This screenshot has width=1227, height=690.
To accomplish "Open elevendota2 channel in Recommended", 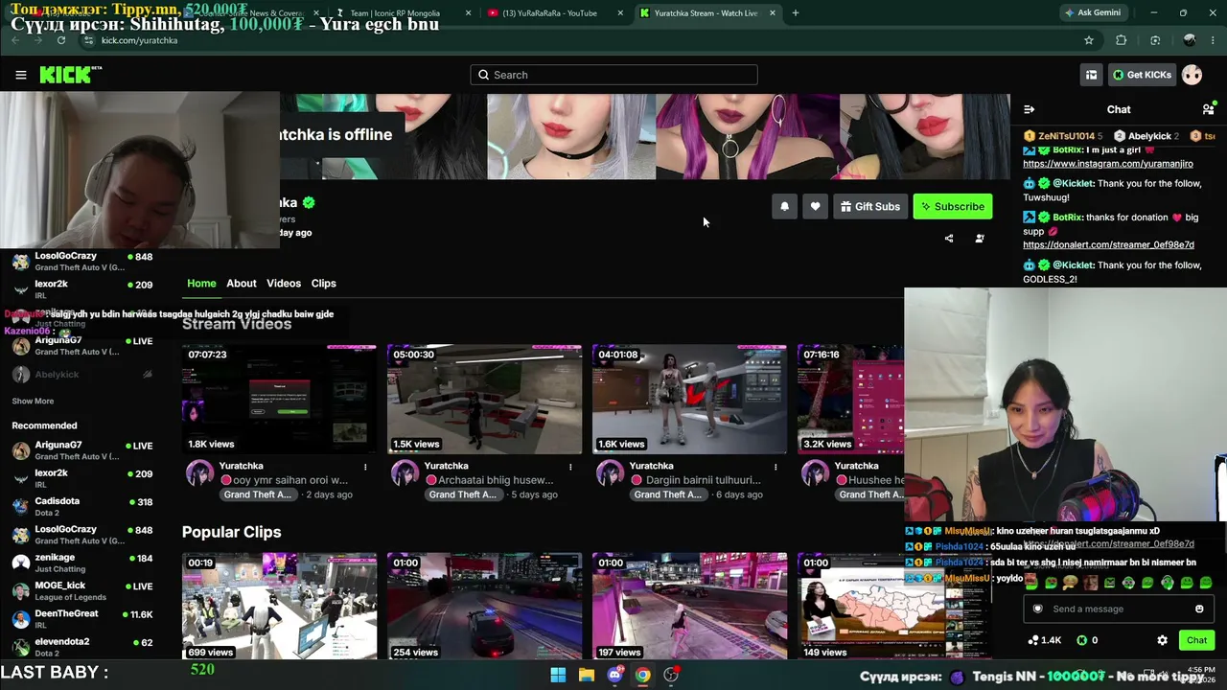I will [x=81, y=647].
